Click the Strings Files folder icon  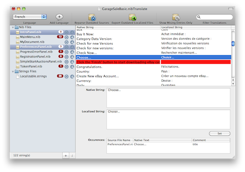17,71
